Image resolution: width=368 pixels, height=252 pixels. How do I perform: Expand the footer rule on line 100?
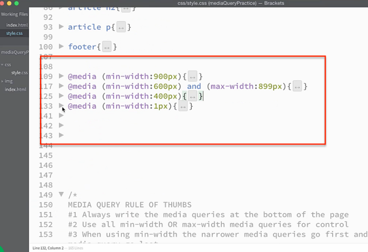tap(62, 47)
